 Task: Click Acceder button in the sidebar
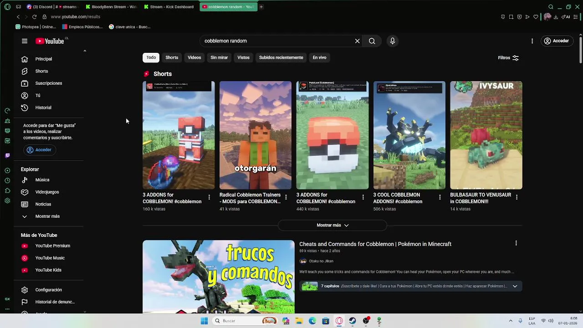[x=40, y=150]
